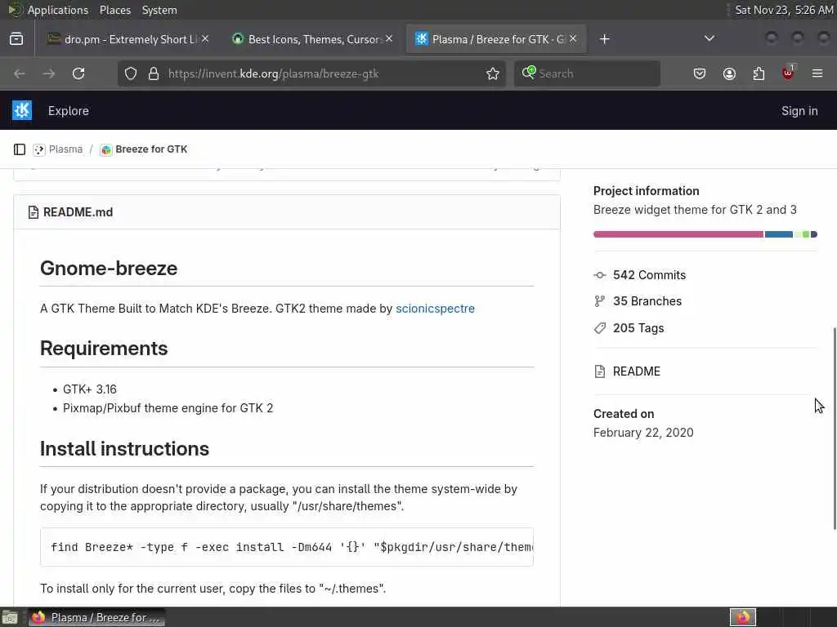Screen dimensions: 837x627
Task: Go back with the browser back arrow
Action: pyautogui.click(x=20, y=73)
